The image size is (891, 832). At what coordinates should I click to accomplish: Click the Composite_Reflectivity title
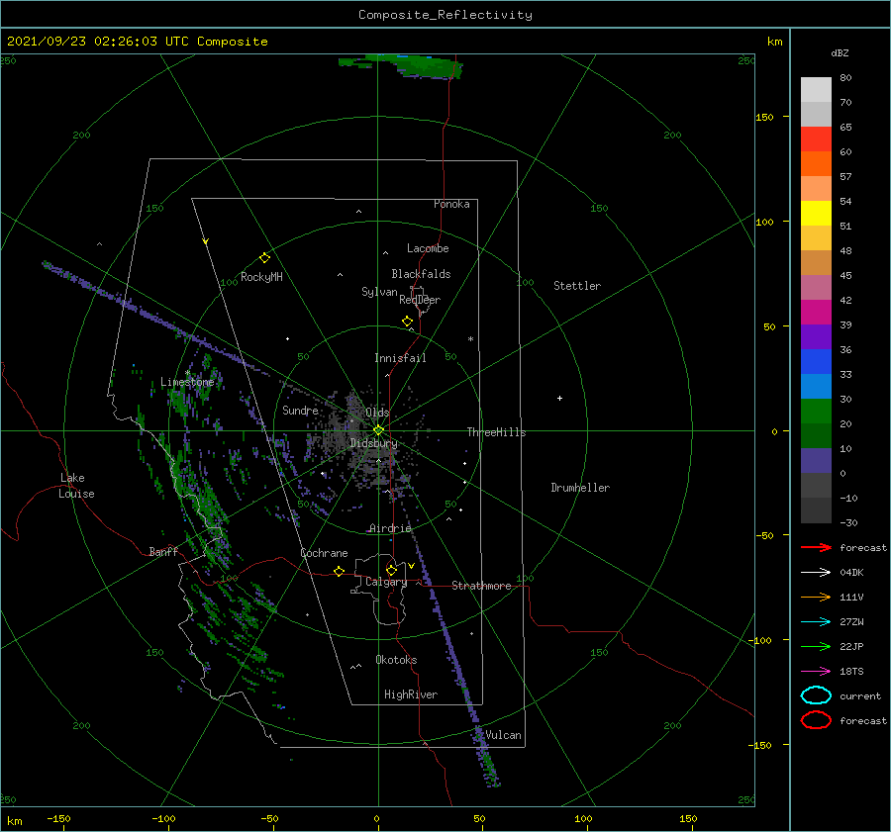coord(445,15)
